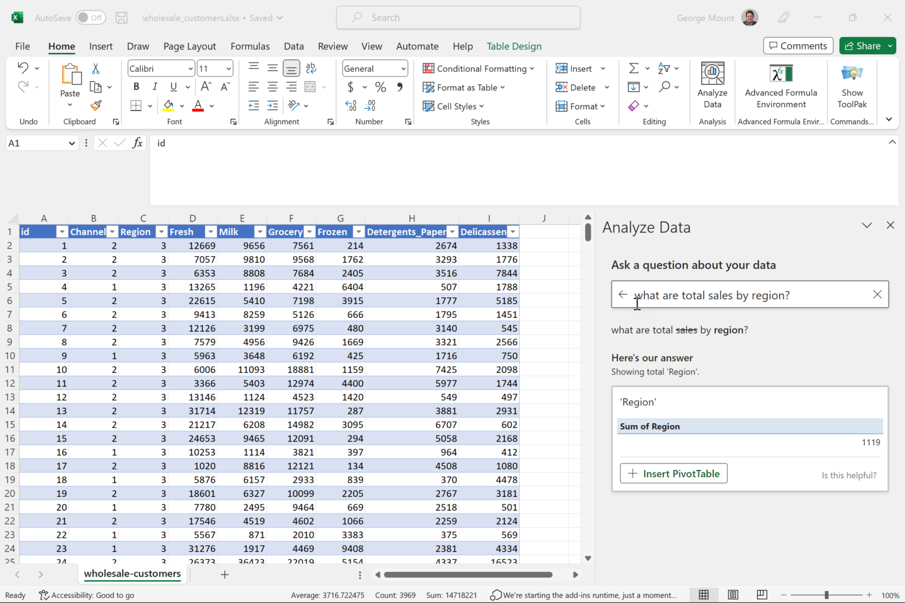This screenshot has height=603, width=905.
Task: Click the Analyze Data question input field
Action: 748,295
